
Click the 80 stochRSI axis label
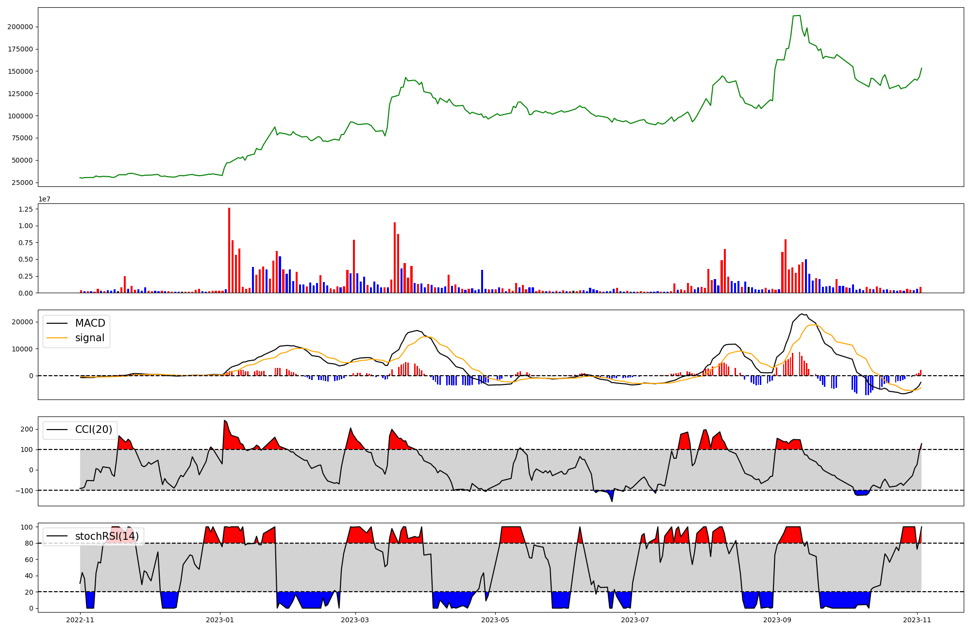pyautogui.click(x=29, y=544)
